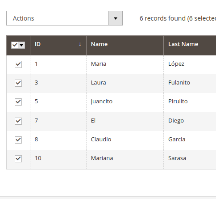
Task: Click the last name Sarasa
Action: coord(177,158)
